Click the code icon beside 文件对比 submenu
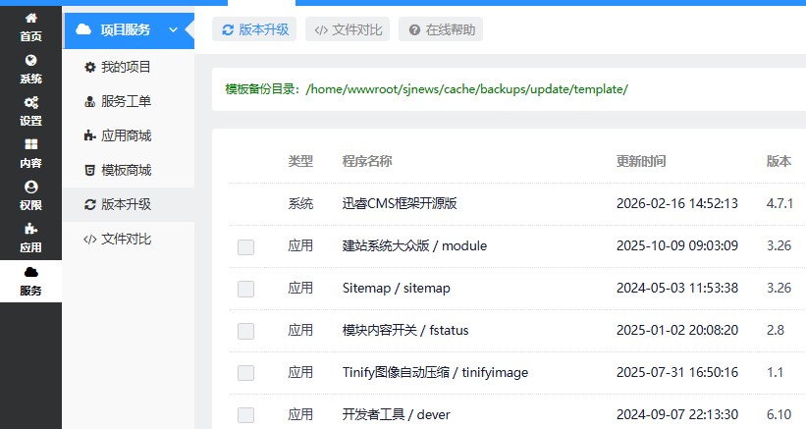This screenshot has width=806, height=429. tap(90, 239)
